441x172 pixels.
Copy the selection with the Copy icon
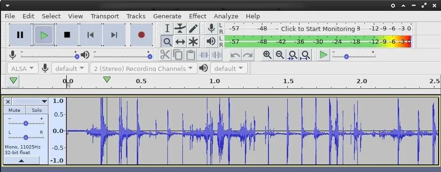tap(178, 55)
